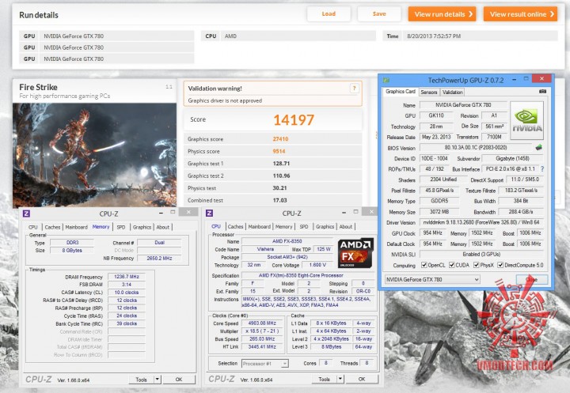Toggle the CUDA checkbox in GPU-Z

(452, 265)
